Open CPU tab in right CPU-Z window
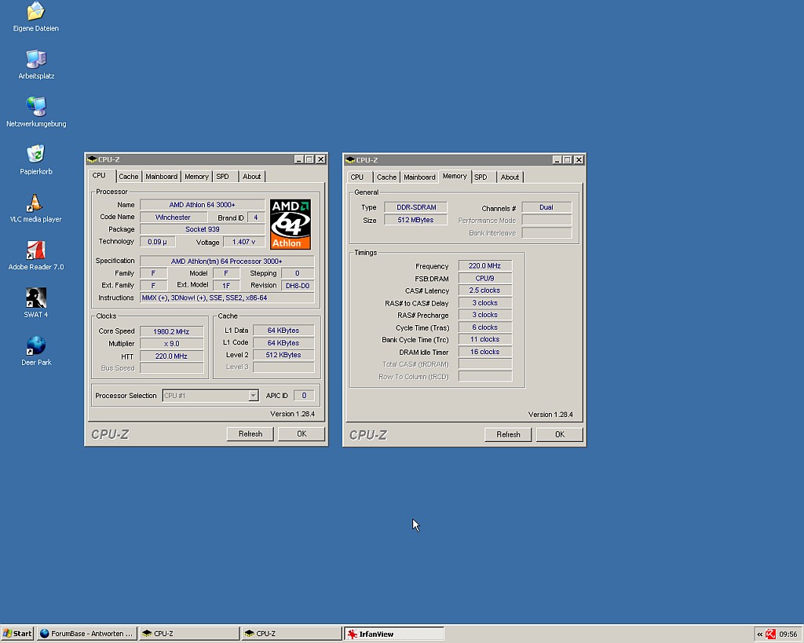Viewport: 804px width, 643px height. tap(359, 177)
